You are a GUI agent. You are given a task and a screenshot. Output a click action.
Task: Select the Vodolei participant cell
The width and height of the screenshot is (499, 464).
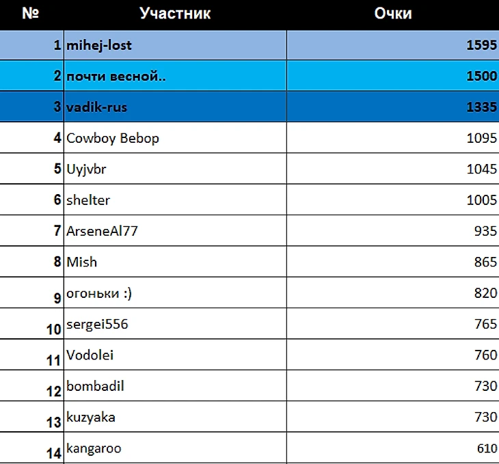click(x=175, y=355)
